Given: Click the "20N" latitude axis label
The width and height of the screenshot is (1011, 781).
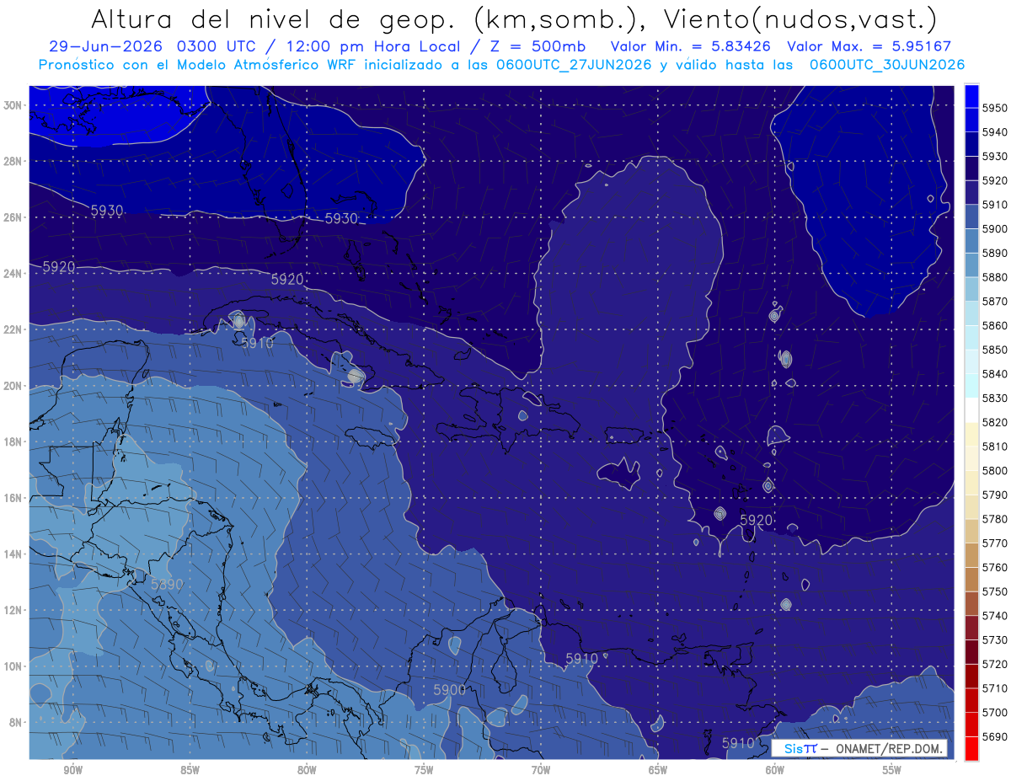Looking at the screenshot, I should [x=13, y=386].
